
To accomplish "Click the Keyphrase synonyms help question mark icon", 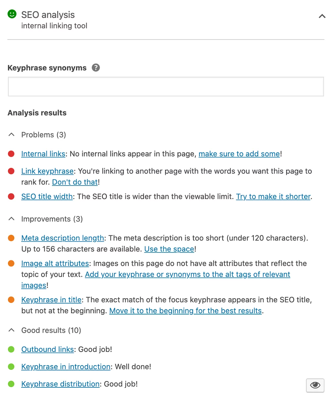I will (96, 68).
